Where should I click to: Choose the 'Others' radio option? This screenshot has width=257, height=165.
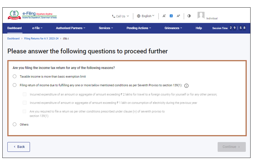[x=15, y=125]
